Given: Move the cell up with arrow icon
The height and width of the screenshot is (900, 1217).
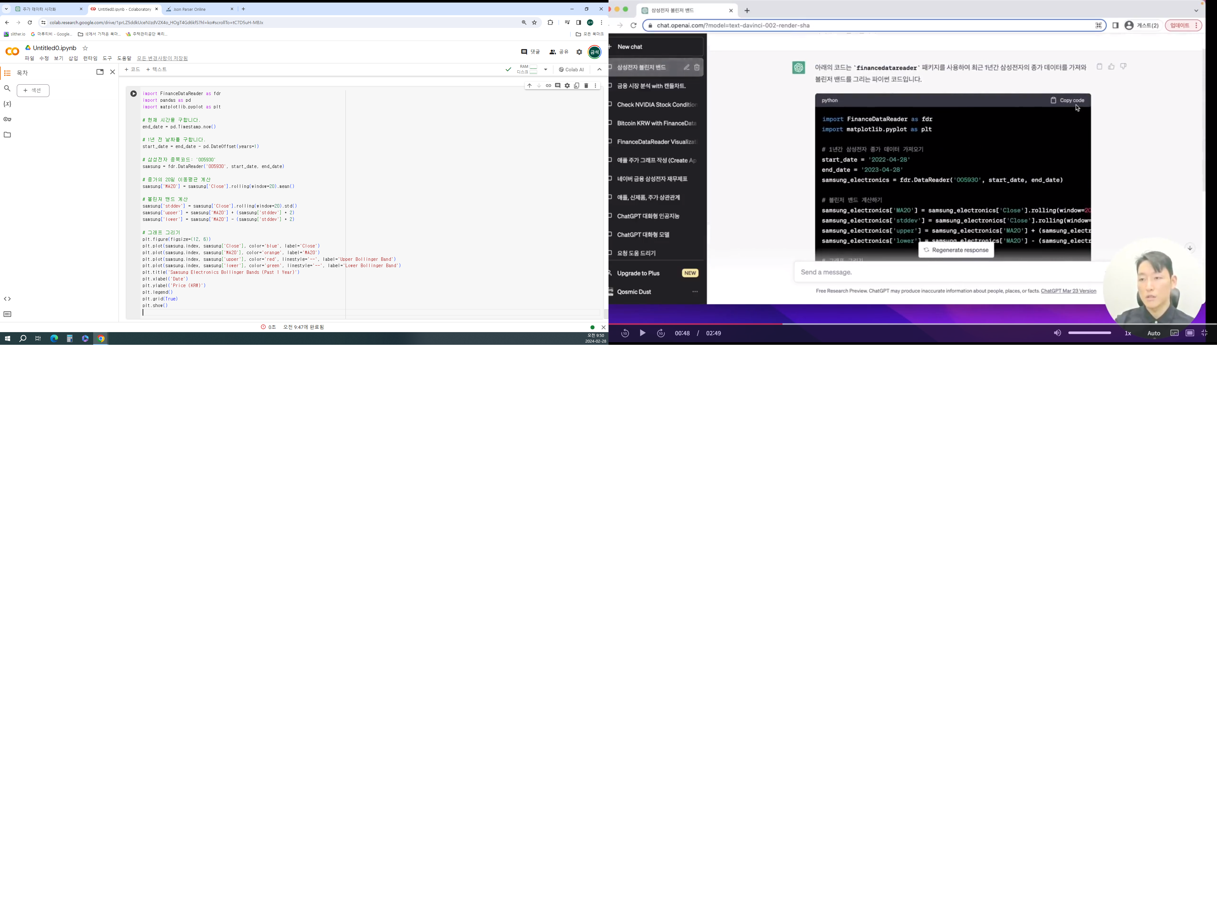Looking at the screenshot, I should [x=530, y=86].
